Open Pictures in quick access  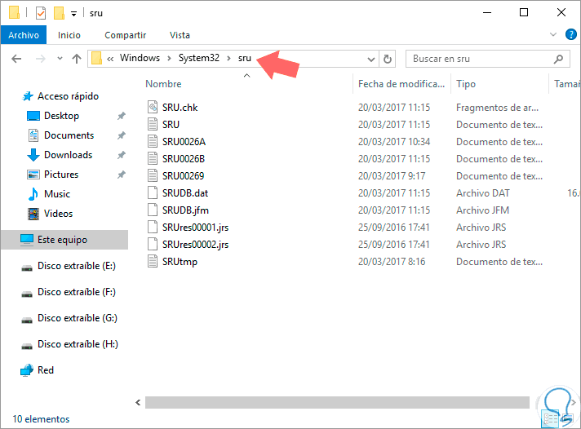[x=61, y=175]
